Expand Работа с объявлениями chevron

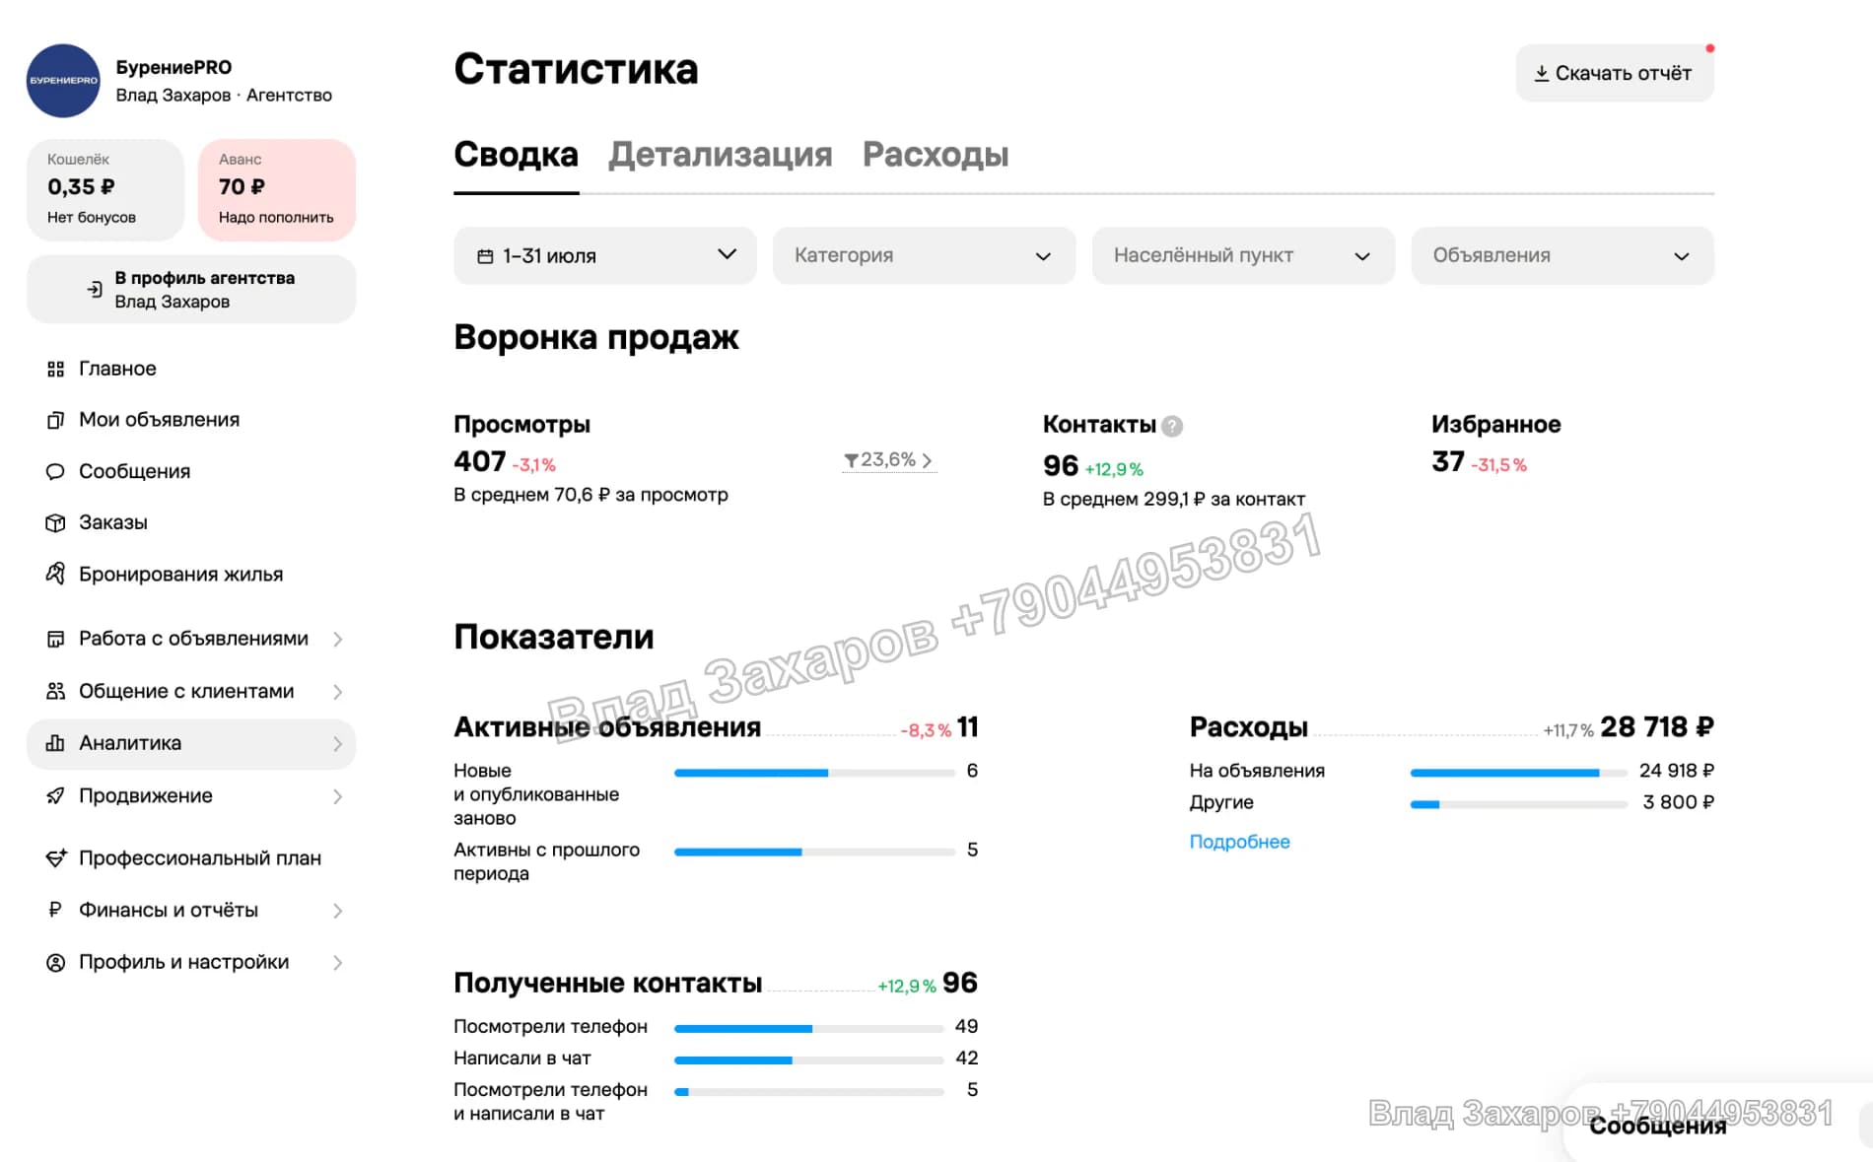pos(337,639)
